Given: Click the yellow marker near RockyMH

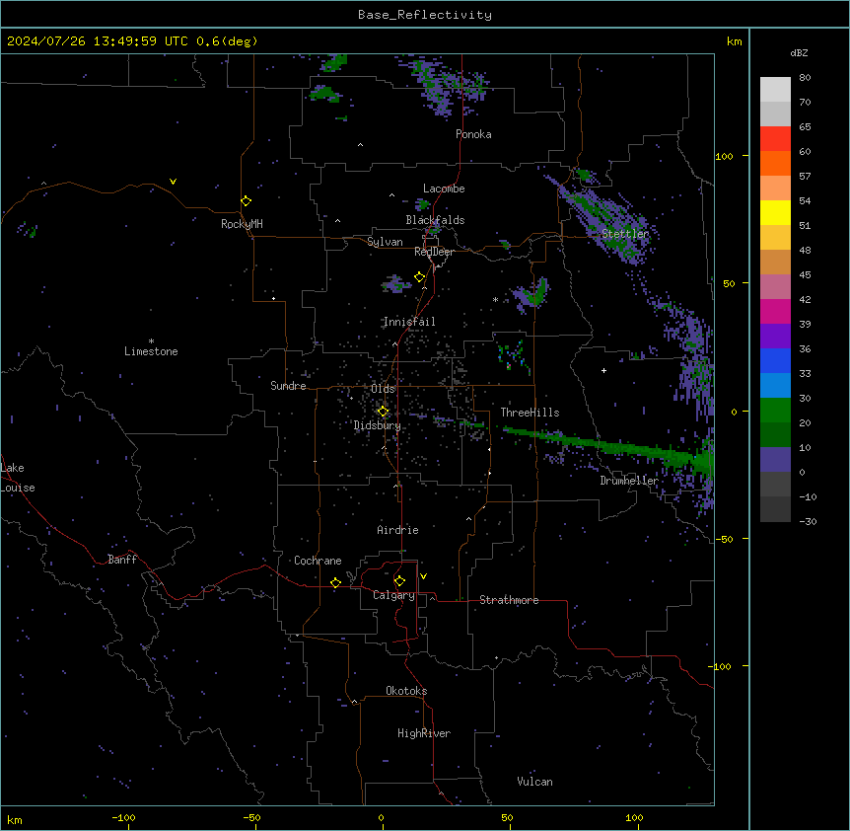Looking at the screenshot, I should click(246, 201).
